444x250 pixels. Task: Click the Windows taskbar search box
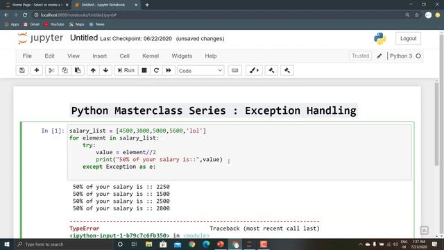click(x=63, y=244)
